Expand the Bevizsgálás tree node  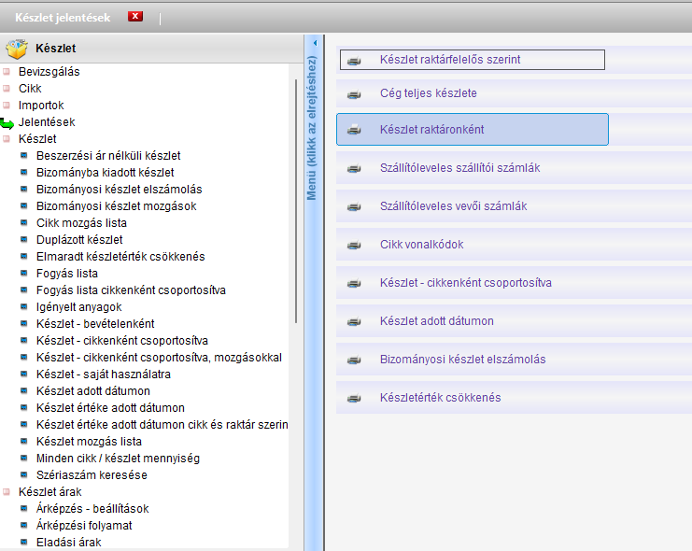(8, 72)
